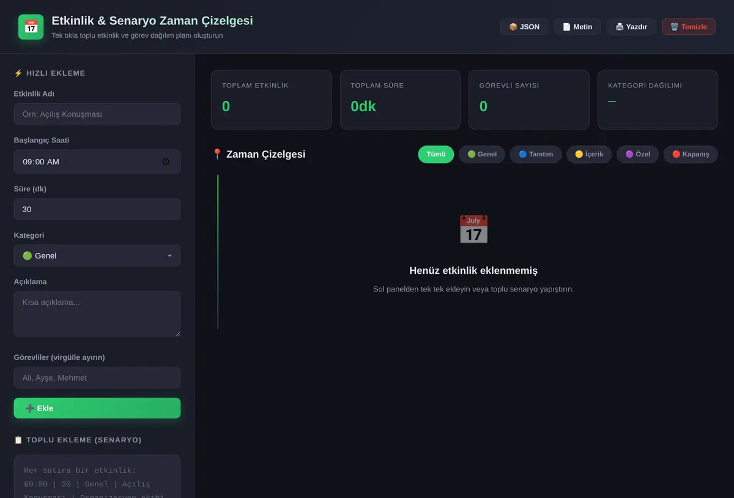Export as text with Metin button

coord(577,27)
